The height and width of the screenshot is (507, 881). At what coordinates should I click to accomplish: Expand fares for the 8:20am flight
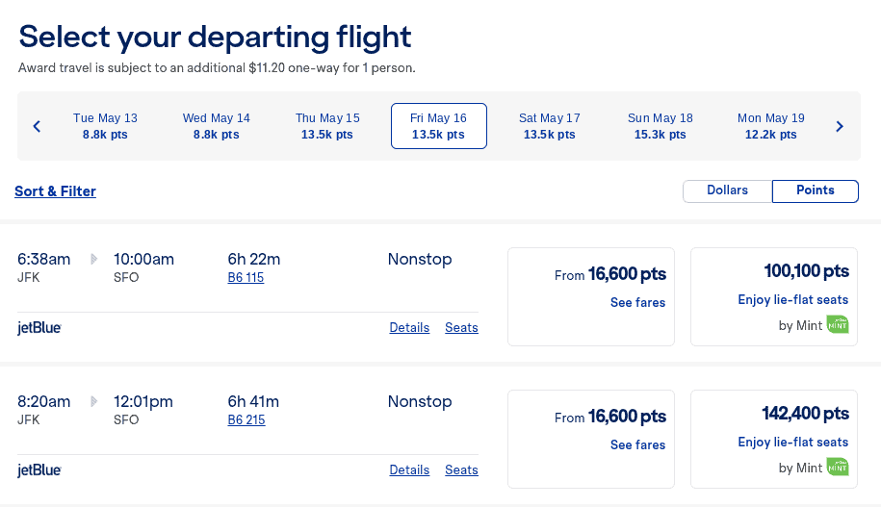point(637,444)
